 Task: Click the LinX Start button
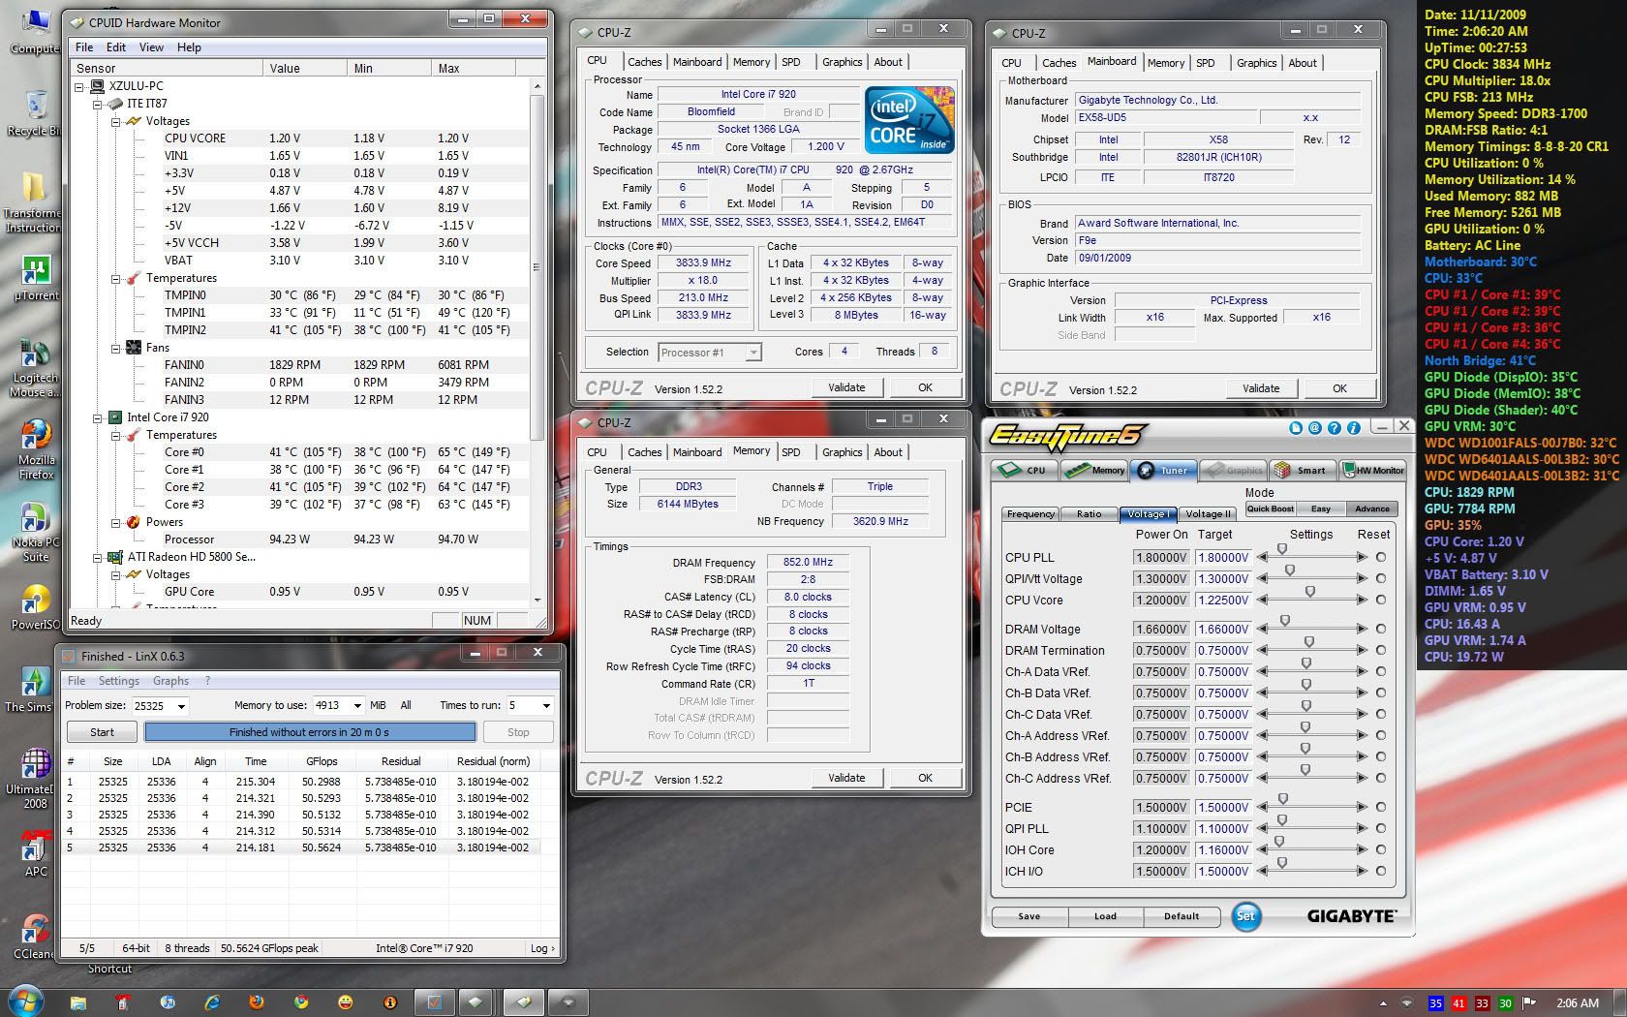pos(102,732)
